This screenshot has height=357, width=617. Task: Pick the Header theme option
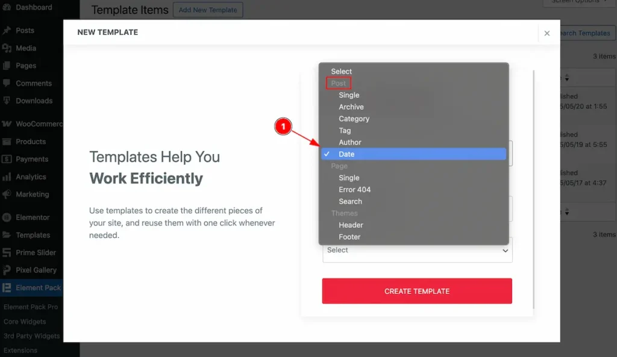tap(351, 225)
